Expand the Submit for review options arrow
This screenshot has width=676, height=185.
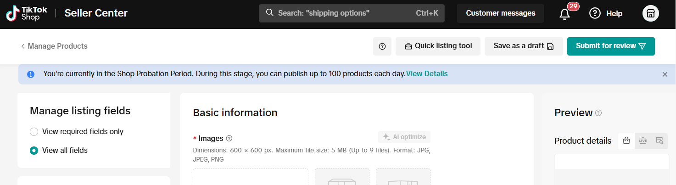coord(642,46)
